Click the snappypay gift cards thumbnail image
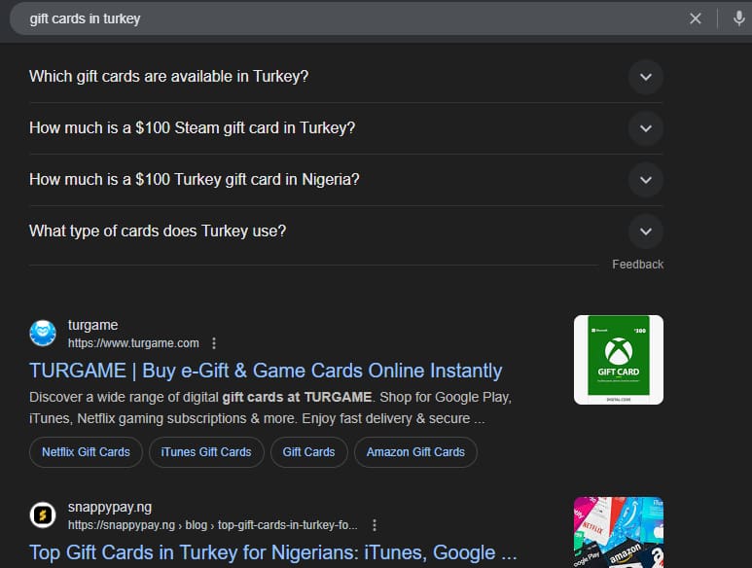 [618, 533]
